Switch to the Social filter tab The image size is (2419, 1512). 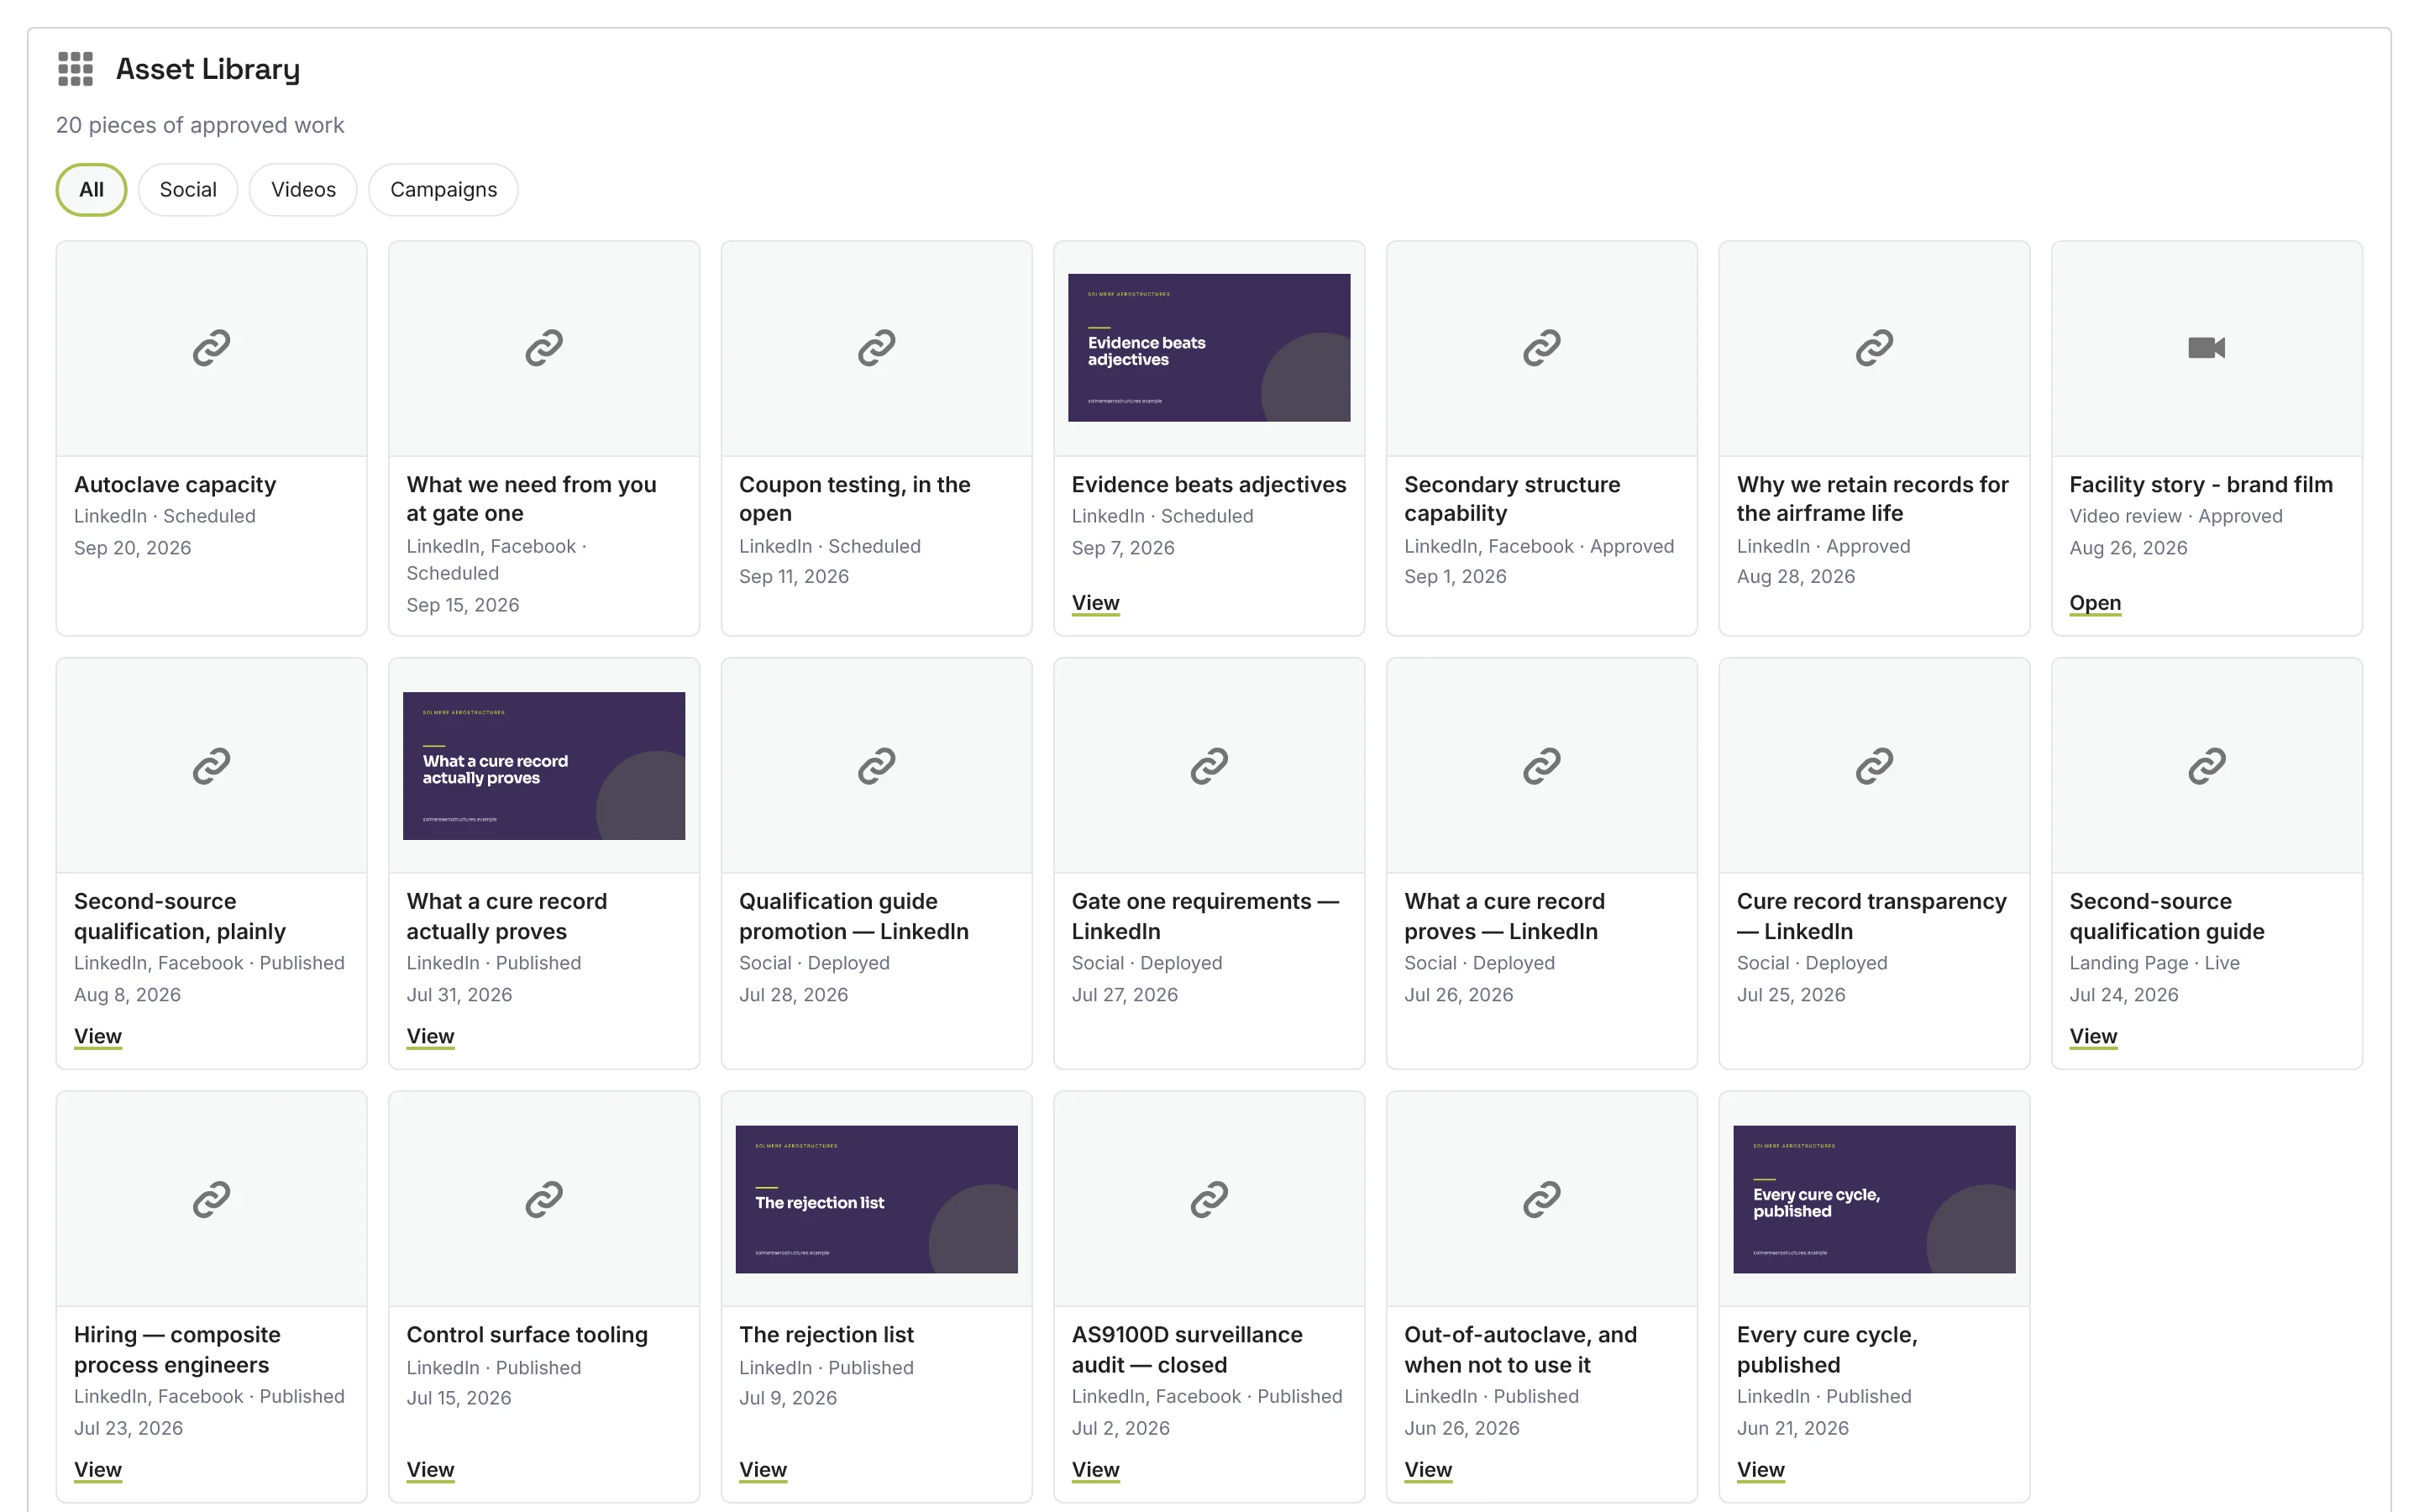[188, 190]
